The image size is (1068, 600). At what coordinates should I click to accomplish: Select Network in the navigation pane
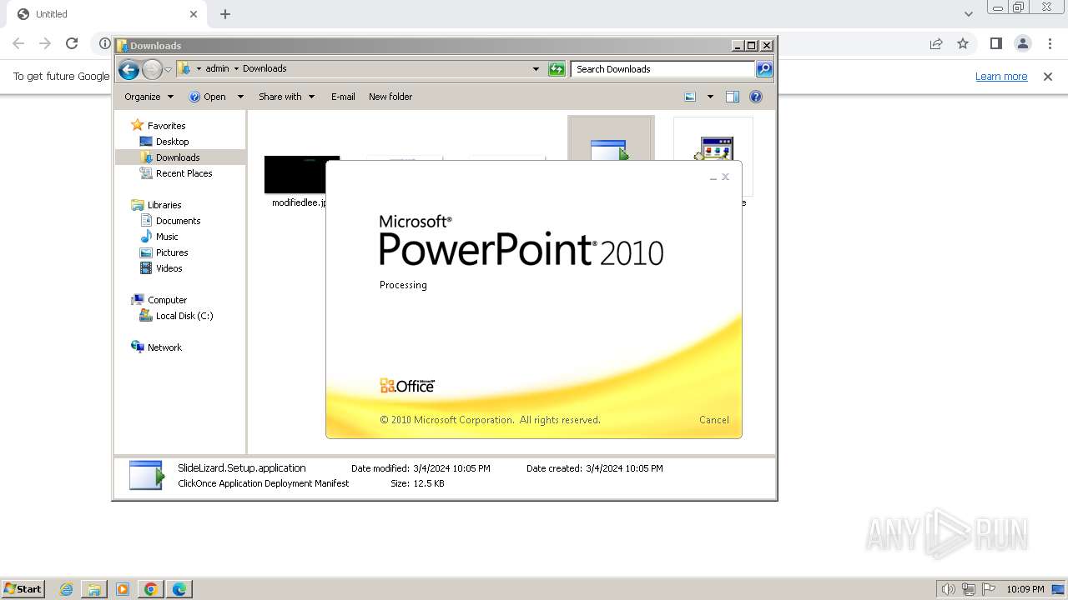coord(164,347)
